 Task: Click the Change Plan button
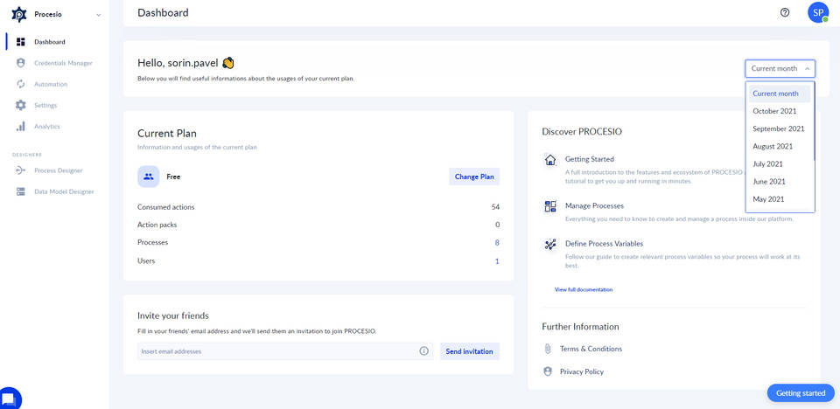click(474, 177)
